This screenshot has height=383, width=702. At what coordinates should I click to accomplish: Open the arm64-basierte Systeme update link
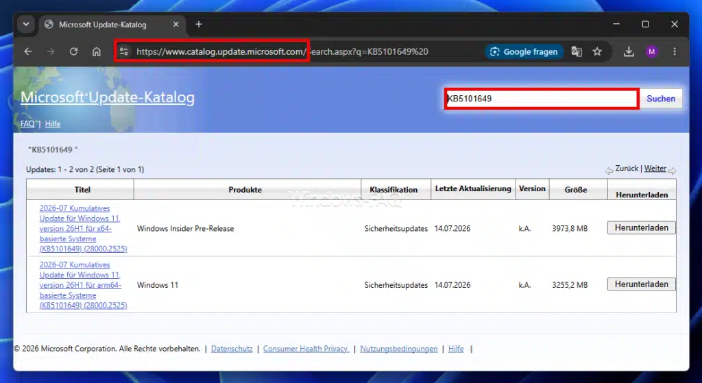pyautogui.click(x=83, y=284)
